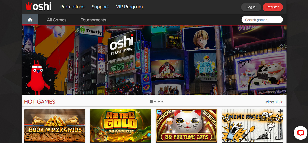Click the view all arrow chevron
Screen dimensions: 308x143
point(282,102)
